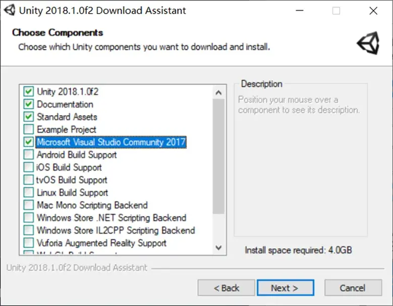
Task: Tick the iOS Build Support checkbox
Action: point(28,167)
